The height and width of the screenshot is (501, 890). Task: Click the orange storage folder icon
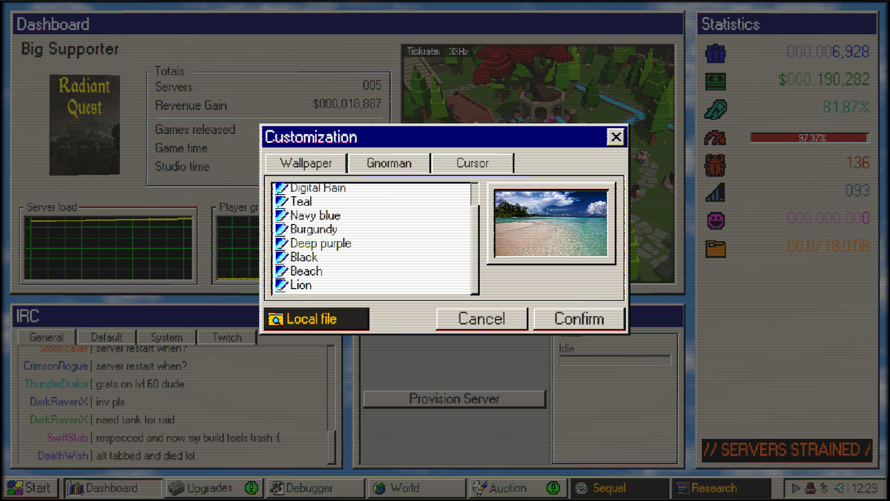[715, 249]
